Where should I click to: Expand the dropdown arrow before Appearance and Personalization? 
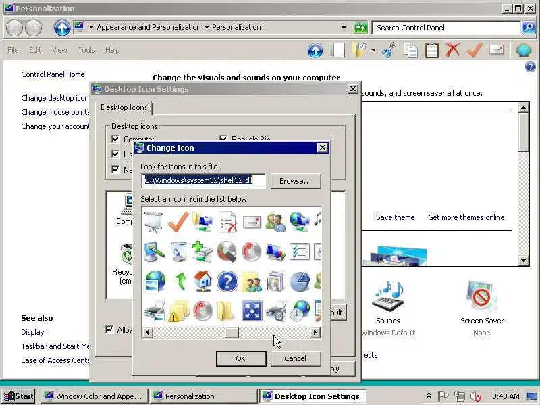[x=91, y=27]
